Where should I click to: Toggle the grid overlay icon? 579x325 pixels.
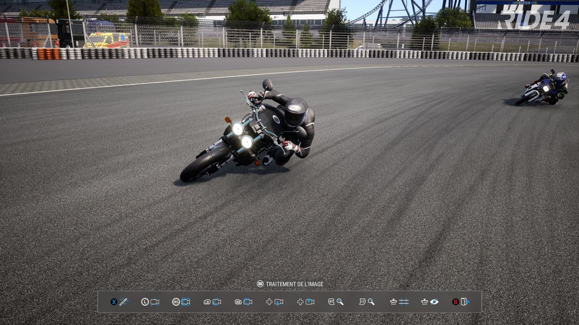pos(404,302)
